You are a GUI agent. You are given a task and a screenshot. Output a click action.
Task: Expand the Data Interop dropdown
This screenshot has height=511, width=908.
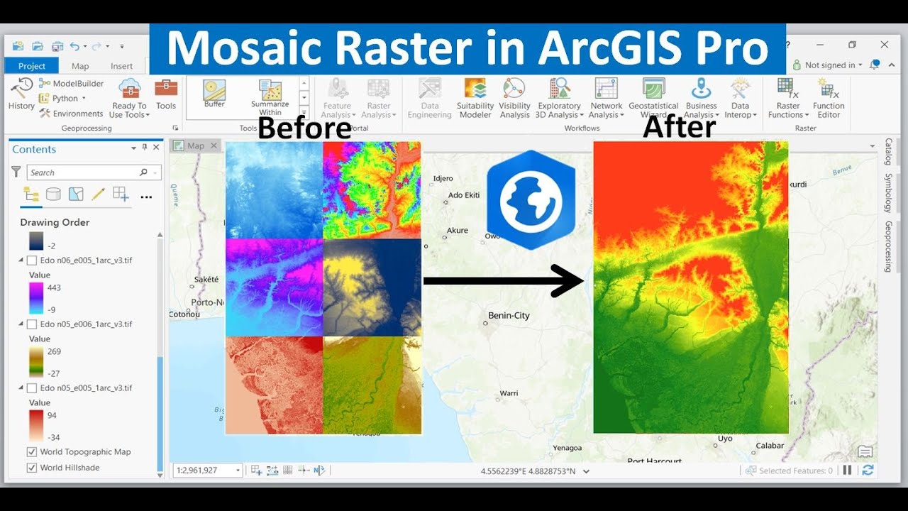click(x=740, y=98)
